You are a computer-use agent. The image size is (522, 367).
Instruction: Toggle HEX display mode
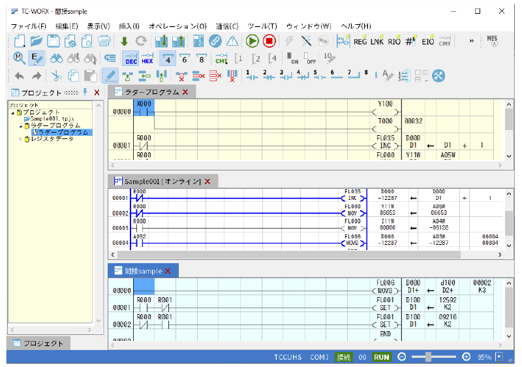147,58
